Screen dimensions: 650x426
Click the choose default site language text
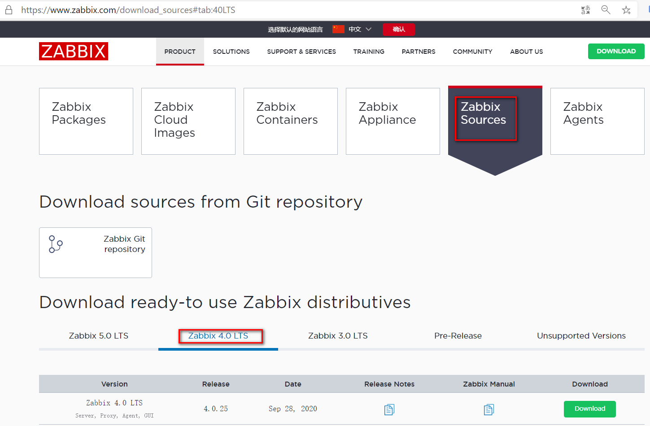(295, 30)
